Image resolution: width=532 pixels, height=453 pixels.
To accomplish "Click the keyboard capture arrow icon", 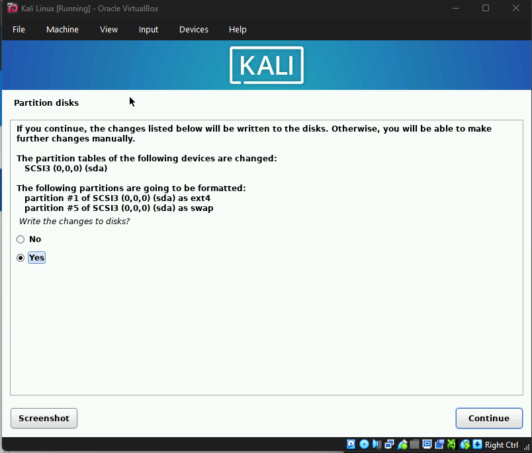I will pyautogui.click(x=477, y=444).
